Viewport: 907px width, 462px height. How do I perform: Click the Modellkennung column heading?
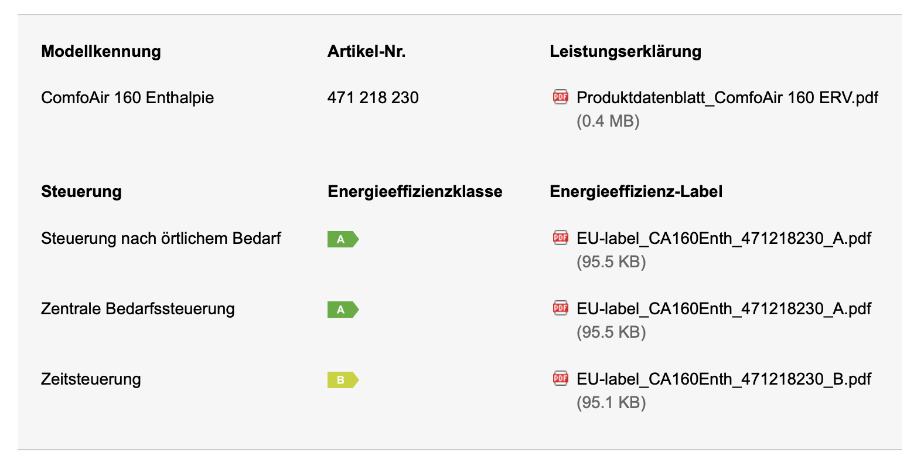tap(101, 51)
